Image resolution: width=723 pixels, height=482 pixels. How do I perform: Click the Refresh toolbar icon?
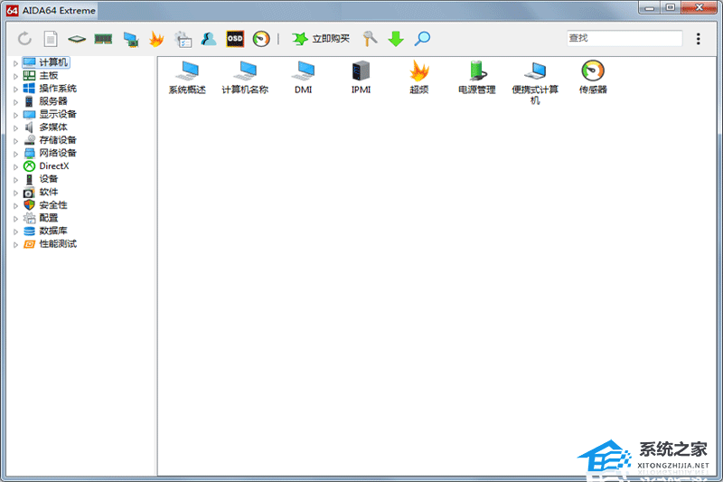coord(24,39)
